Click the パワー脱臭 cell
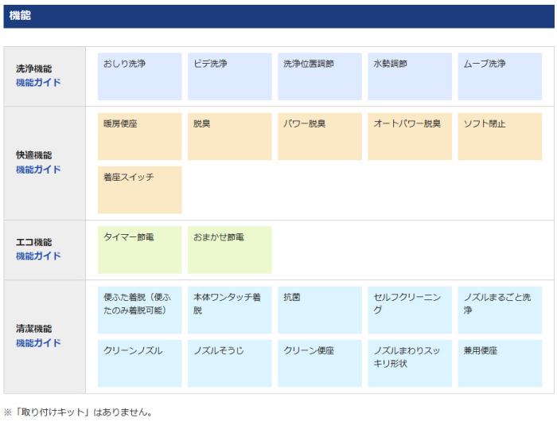The image size is (557, 422). click(x=320, y=136)
